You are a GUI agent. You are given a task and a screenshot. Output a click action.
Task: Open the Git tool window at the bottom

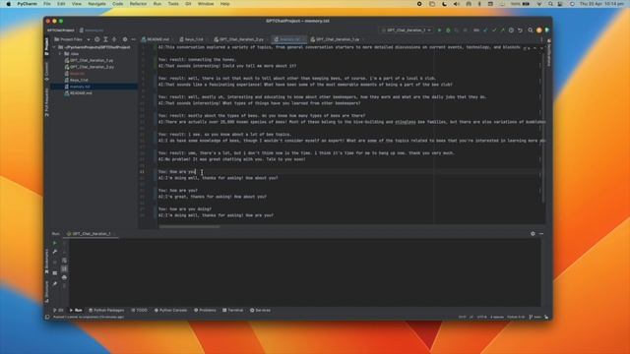pos(59,311)
